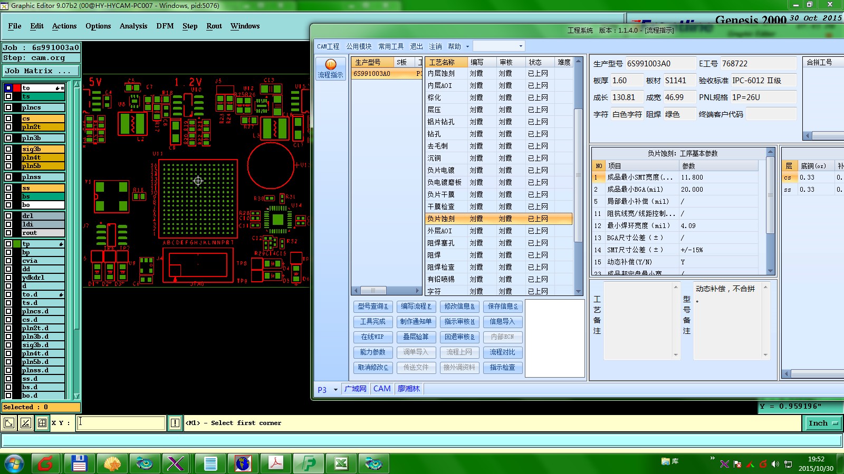Click the edit-hand icon on layer to.d
This screenshot has height=474, width=844.
point(61,294)
